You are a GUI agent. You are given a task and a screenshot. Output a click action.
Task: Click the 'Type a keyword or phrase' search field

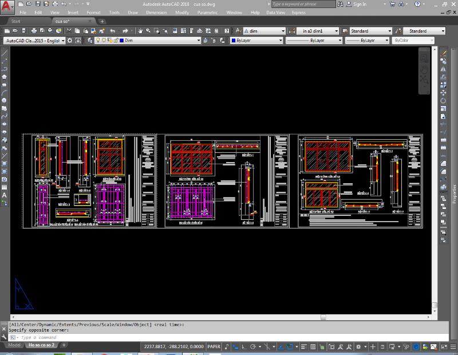[303, 4]
